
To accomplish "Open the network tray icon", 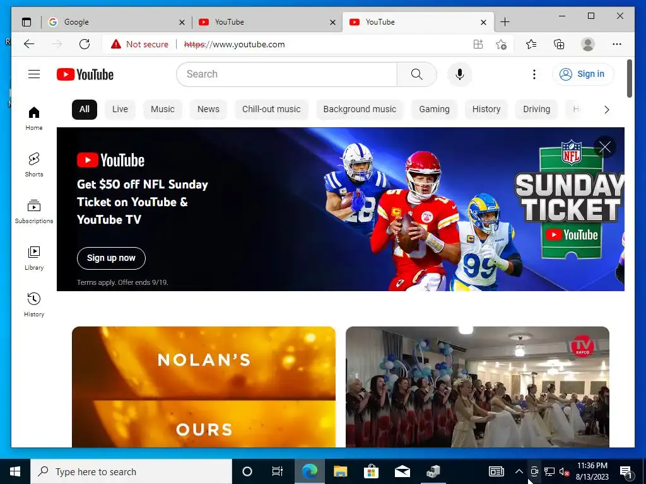I will pos(549,471).
